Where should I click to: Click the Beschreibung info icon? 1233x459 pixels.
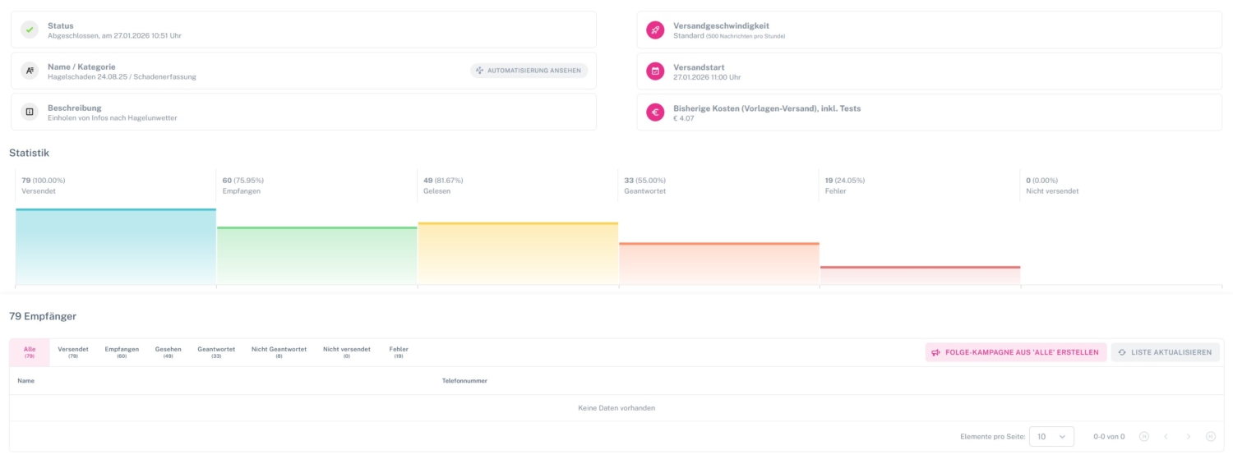pyautogui.click(x=30, y=112)
